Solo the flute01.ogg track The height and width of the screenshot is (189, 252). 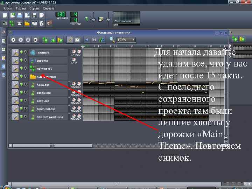coord(25,84)
